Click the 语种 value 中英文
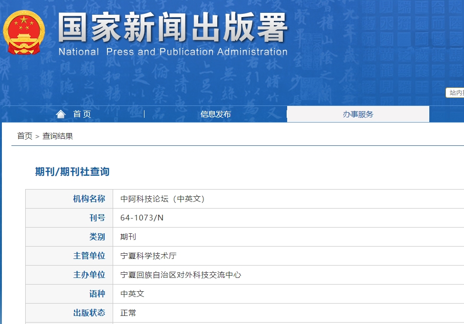The image size is (464, 324). click(132, 294)
